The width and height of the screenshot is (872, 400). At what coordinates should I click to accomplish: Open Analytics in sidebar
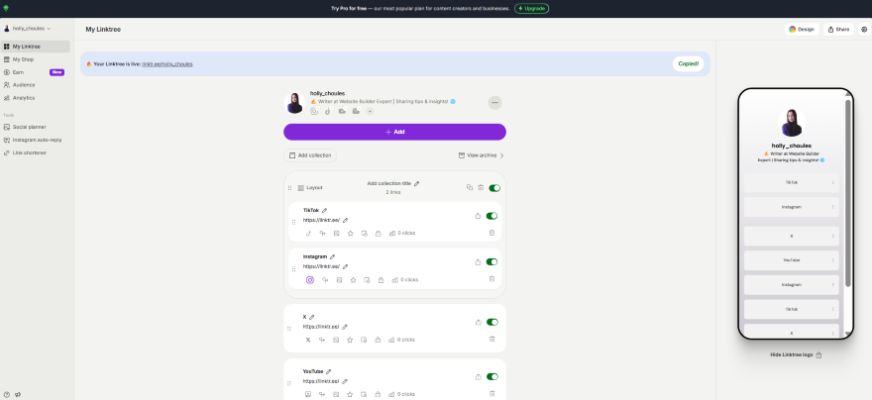pos(36,98)
